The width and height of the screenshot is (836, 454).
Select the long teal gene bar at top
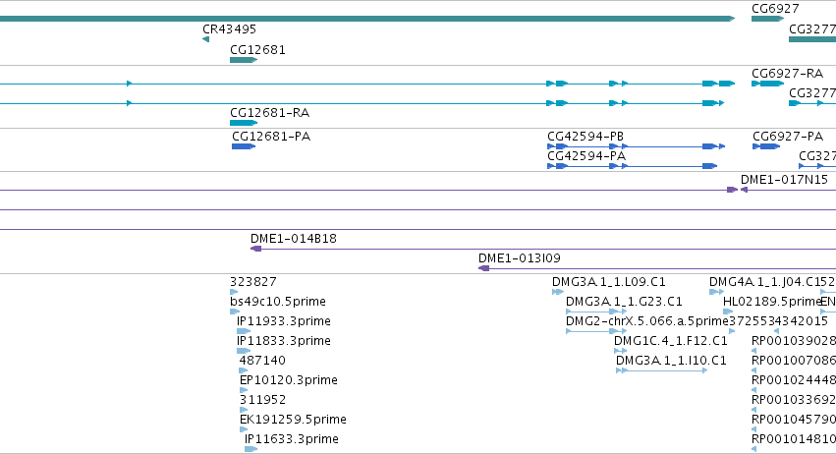[x=367, y=19]
